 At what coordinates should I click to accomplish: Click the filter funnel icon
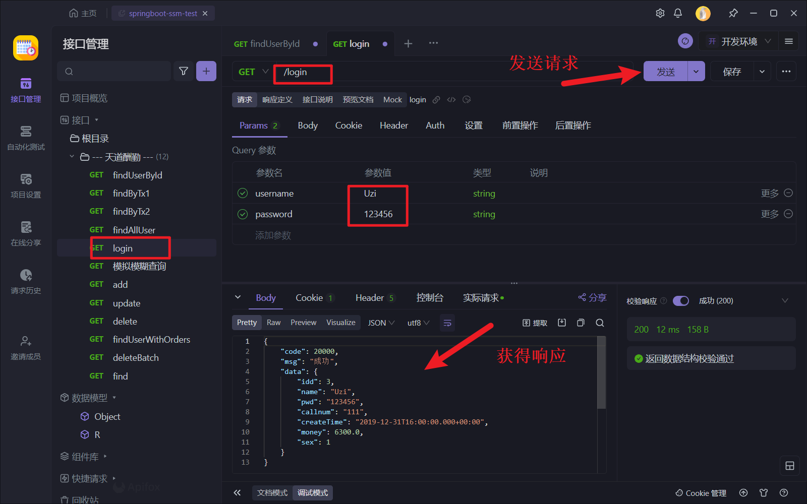pyautogui.click(x=184, y=71)
